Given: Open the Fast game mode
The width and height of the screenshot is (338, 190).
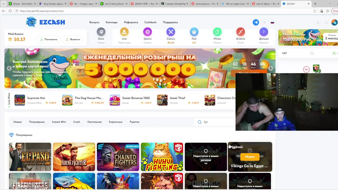Looking at the screenshot, I should tap(194, 36).
